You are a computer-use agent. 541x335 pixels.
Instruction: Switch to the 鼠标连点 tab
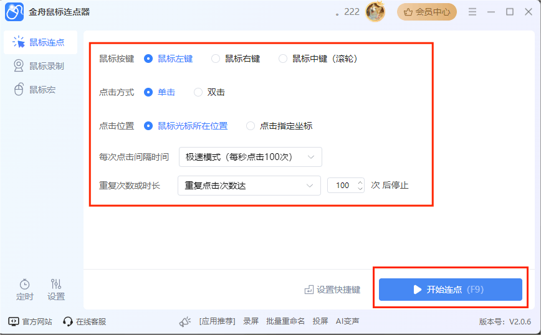(41, 42)
